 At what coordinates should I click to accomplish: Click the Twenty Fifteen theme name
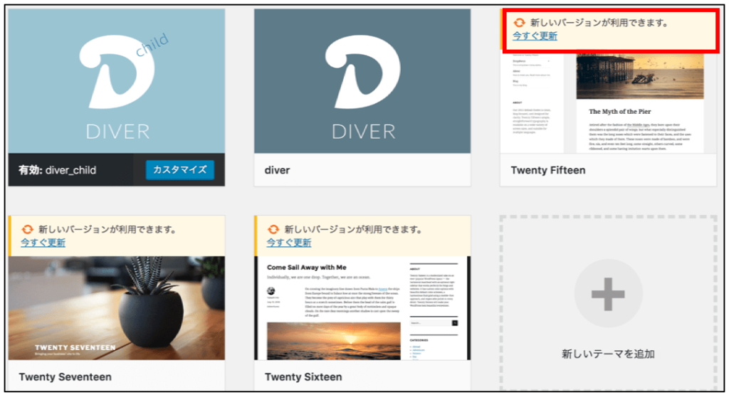pyautogui.click(x=548, y=170)
